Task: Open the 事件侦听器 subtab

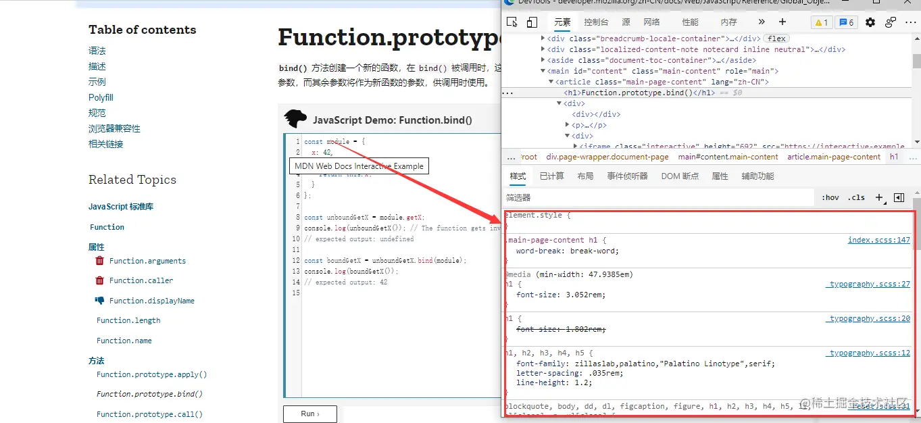Action: [x=627, y=176]
